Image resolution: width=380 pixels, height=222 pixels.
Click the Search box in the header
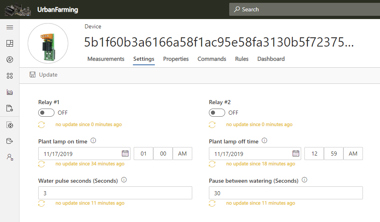coord(304,9)
